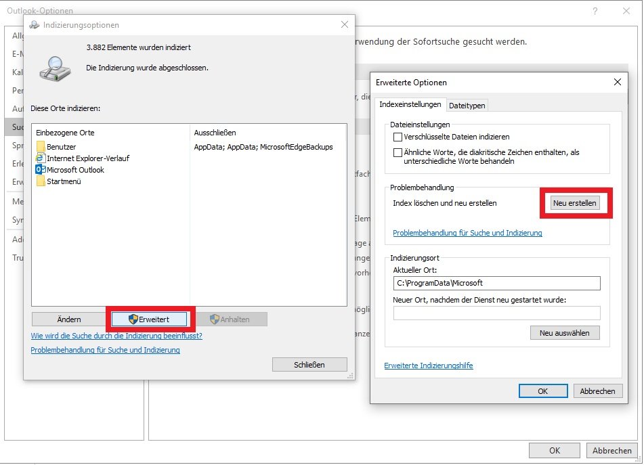The height and width of the screenshot is (465, 644).
Task: Open Problembehandlung link in Erweiterte Optionen
Action: click(467, 233)
